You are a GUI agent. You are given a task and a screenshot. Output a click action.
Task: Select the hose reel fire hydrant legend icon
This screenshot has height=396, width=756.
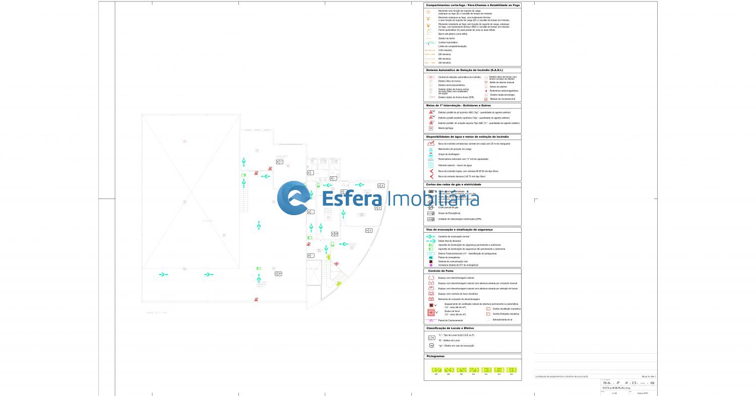431,144
